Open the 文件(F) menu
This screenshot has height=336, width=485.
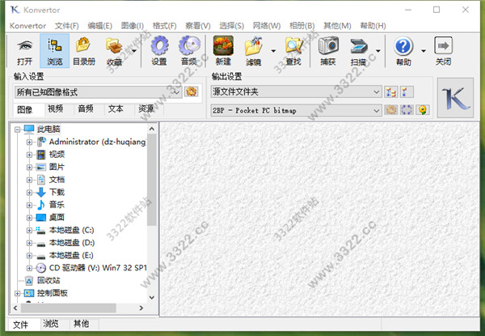pos(67,26)
